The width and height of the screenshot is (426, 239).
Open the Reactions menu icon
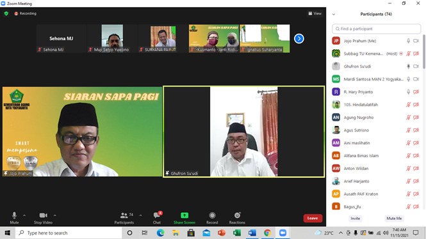click(x=237, y=215)
